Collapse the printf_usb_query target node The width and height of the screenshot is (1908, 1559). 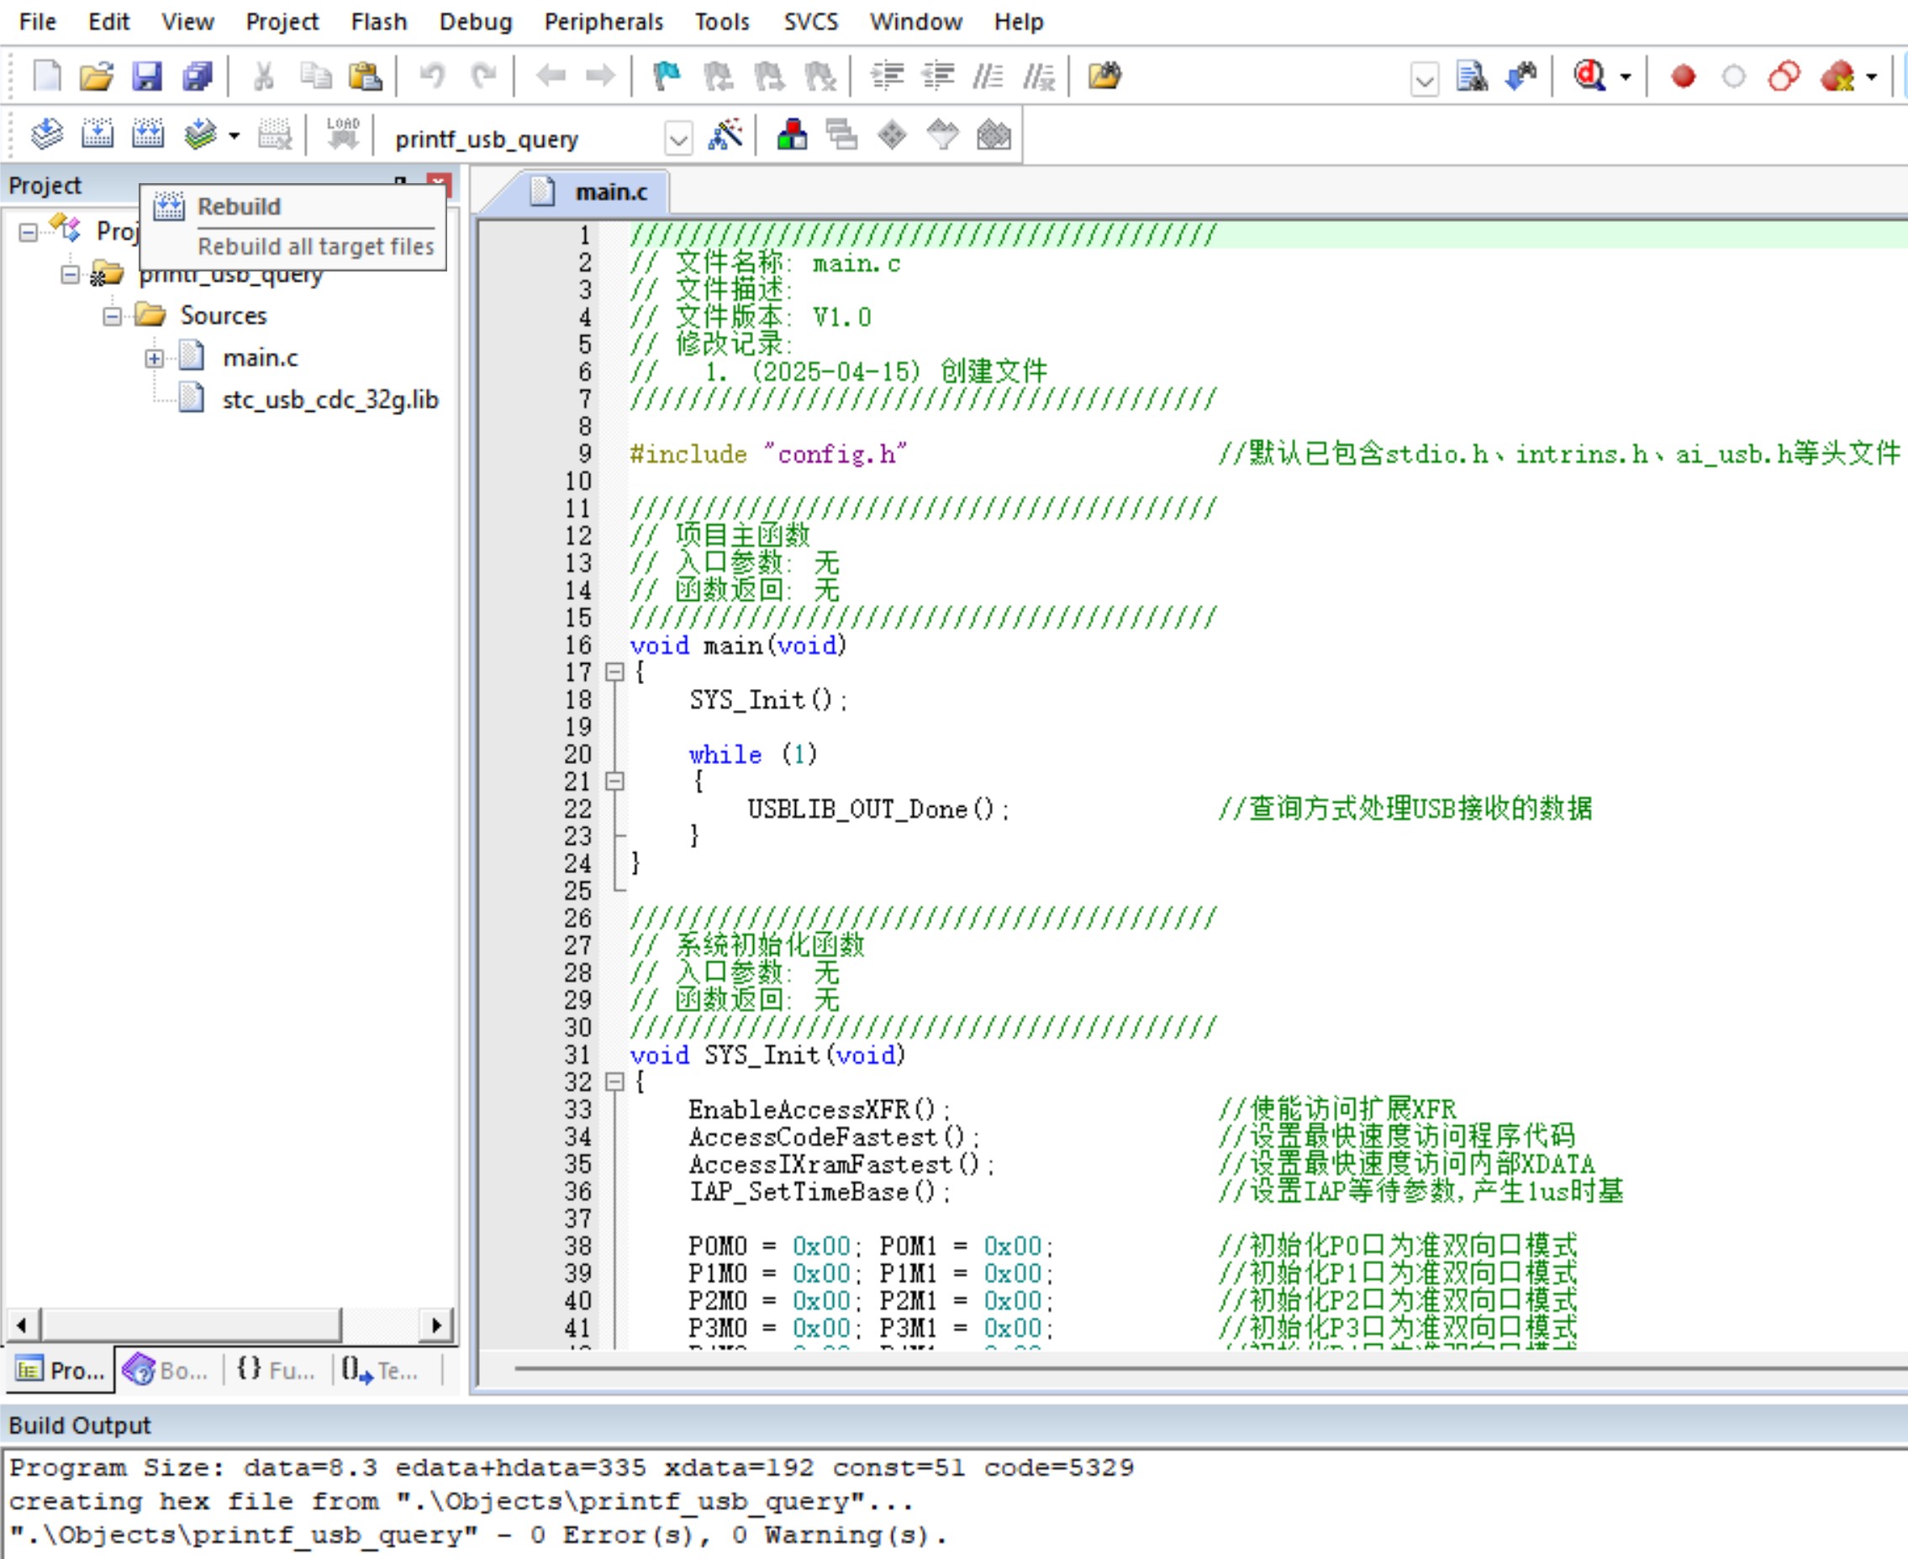tap(70, 275)
